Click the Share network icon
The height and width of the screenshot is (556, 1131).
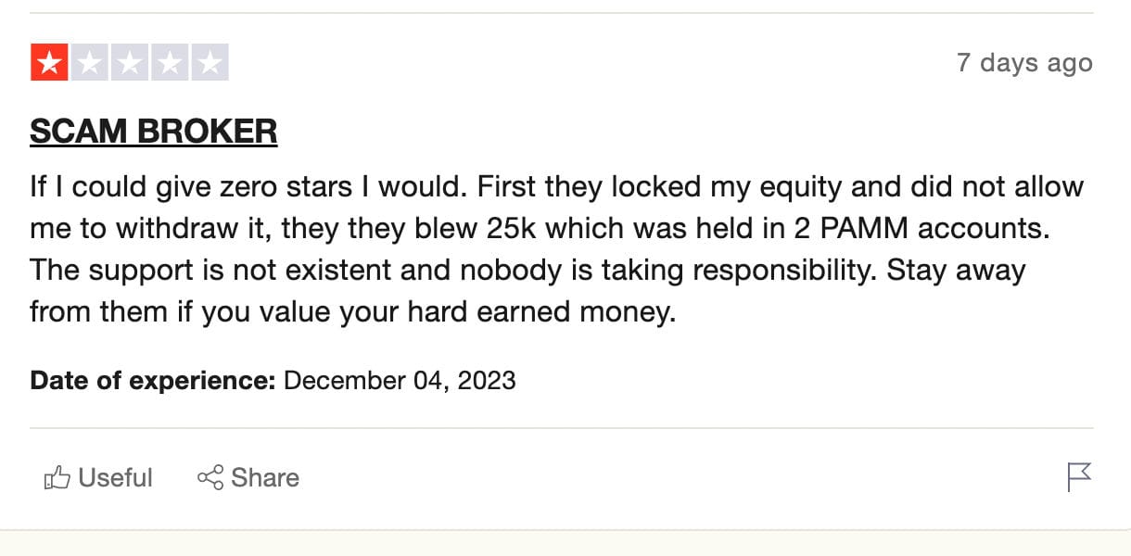point(210,478)
